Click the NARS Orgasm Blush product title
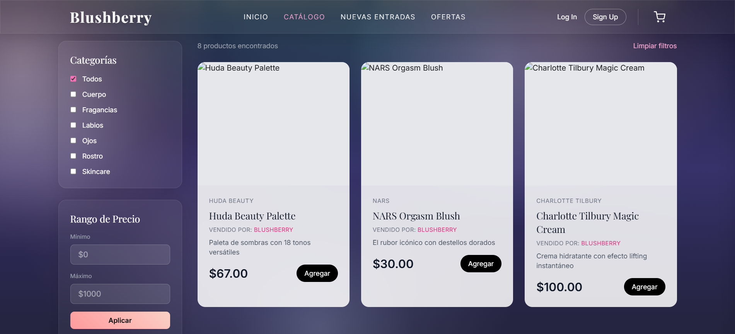The image size is (735, 334). (x=416, y=216)
